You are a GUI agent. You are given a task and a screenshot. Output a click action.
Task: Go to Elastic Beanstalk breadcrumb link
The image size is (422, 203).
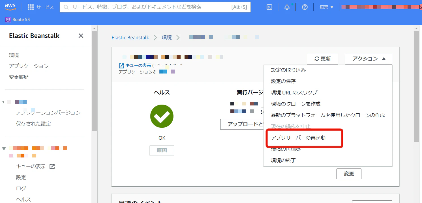tap(130, 37)
